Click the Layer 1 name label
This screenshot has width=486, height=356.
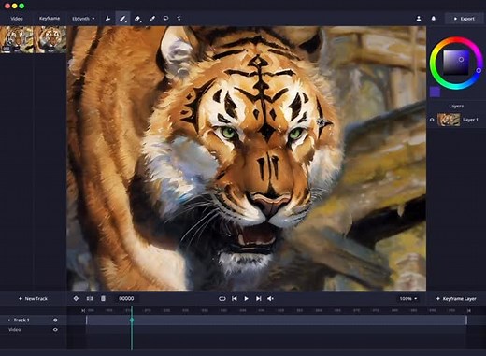coord(470,120)
